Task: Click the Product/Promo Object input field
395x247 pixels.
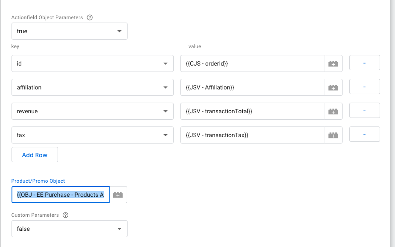Action: 60,195
